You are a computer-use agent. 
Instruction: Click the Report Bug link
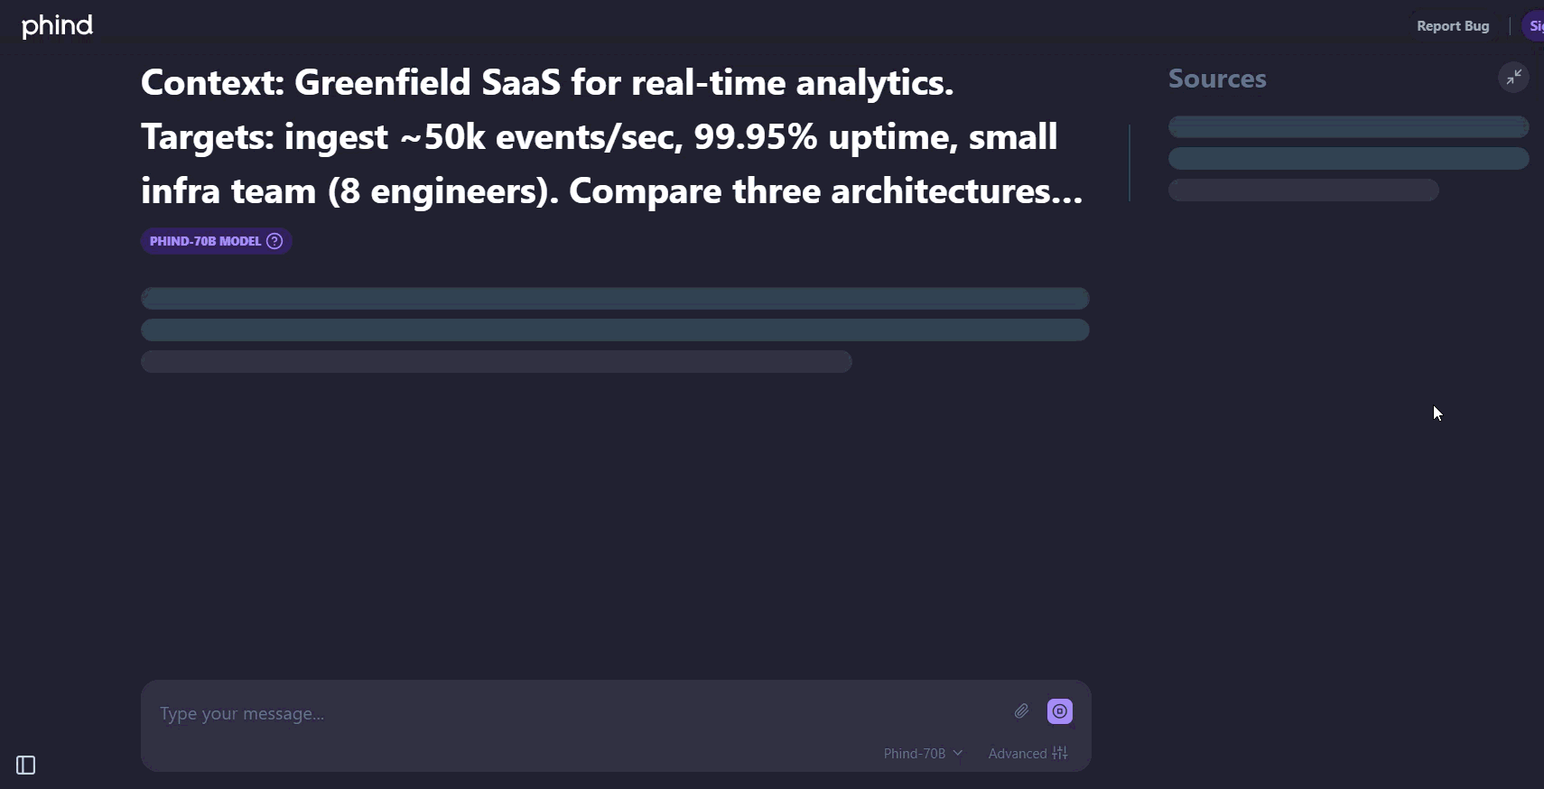coord(1452,26)
